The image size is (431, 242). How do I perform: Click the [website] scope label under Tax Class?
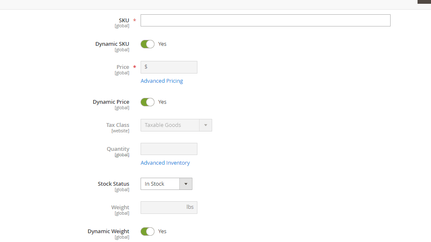[120, 131]
